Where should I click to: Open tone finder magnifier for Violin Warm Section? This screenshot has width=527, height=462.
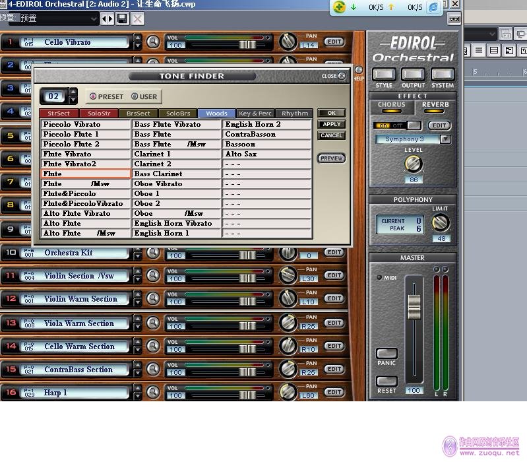153,298
